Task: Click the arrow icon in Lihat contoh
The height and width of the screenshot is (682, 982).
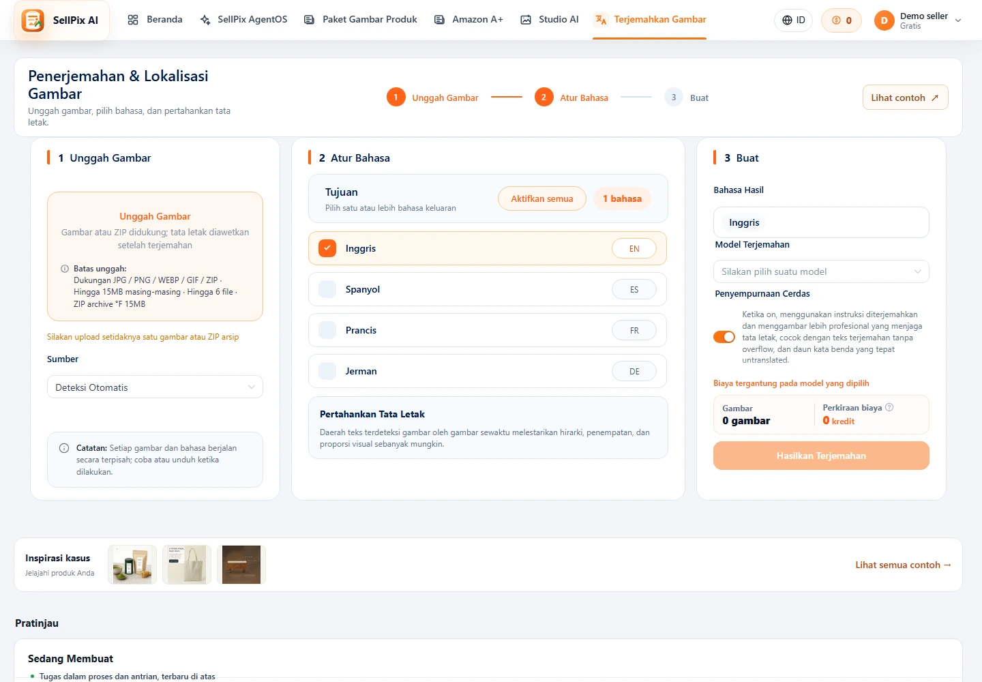Action: pyautogui.click(x=935, y=98)
